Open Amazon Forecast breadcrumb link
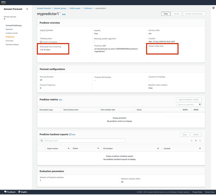Image resolution: width=216 pixels, height=195 pixels. tap(44, 8)
